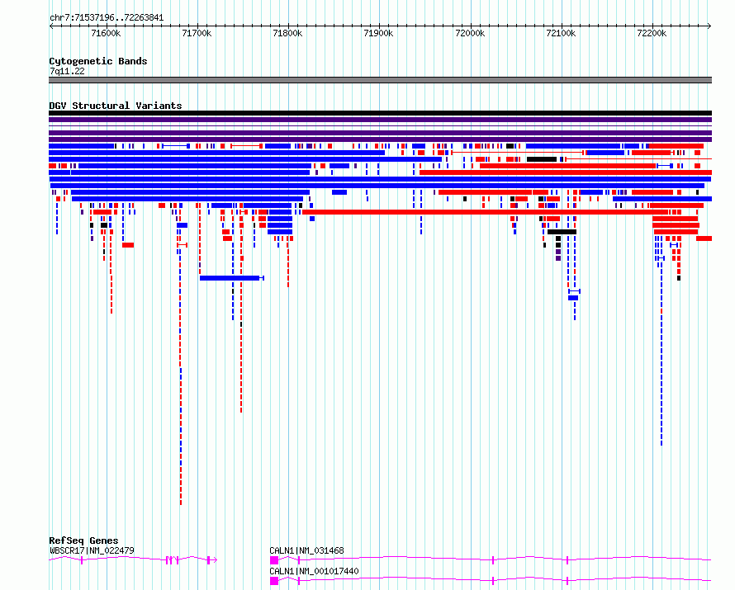Click the 71700k ruler tick label
Viewport: 735px width, 590px height.
click(197, 33)
